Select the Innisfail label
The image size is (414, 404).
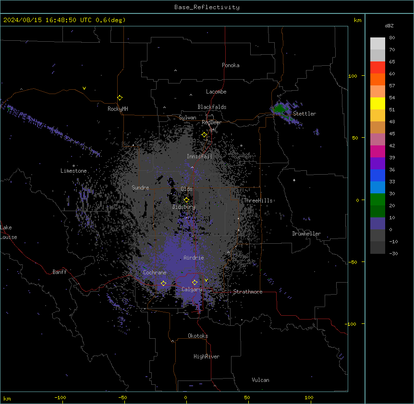coord(199,156)
